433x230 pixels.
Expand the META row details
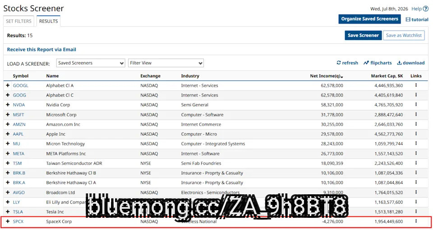pos(8,153)
